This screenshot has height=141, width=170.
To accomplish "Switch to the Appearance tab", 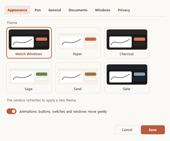I will (x=17, y=10).
